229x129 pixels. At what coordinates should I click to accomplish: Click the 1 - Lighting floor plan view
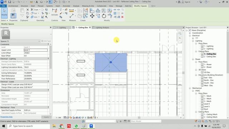208,46
